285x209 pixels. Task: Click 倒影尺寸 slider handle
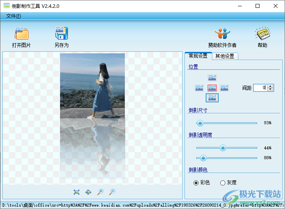(200, 123)
